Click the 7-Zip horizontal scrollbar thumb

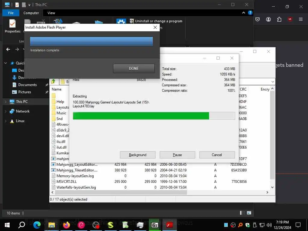[121, 192]
